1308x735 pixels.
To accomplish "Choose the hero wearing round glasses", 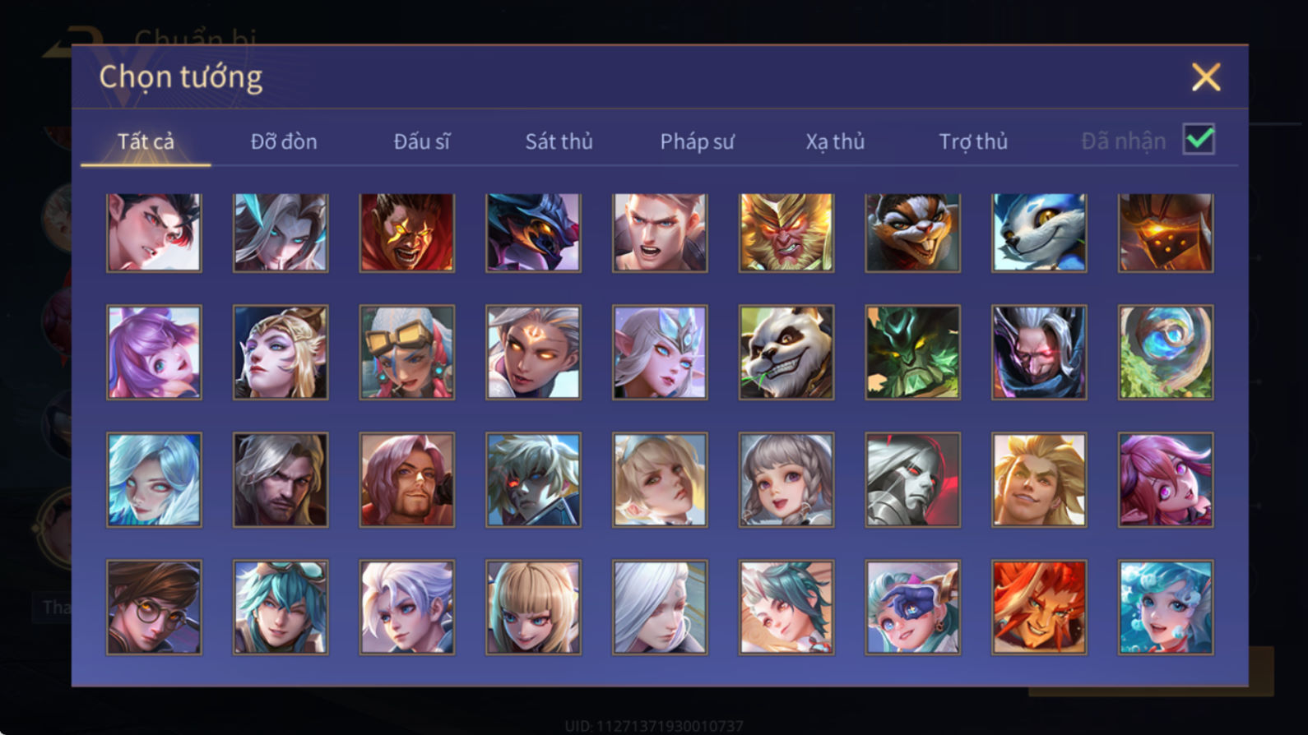I will 154,608.
